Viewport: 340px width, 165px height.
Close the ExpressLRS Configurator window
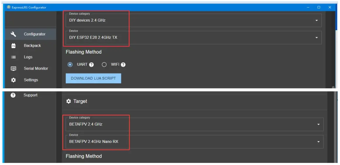pyautogui.click(x=330, y=7)
